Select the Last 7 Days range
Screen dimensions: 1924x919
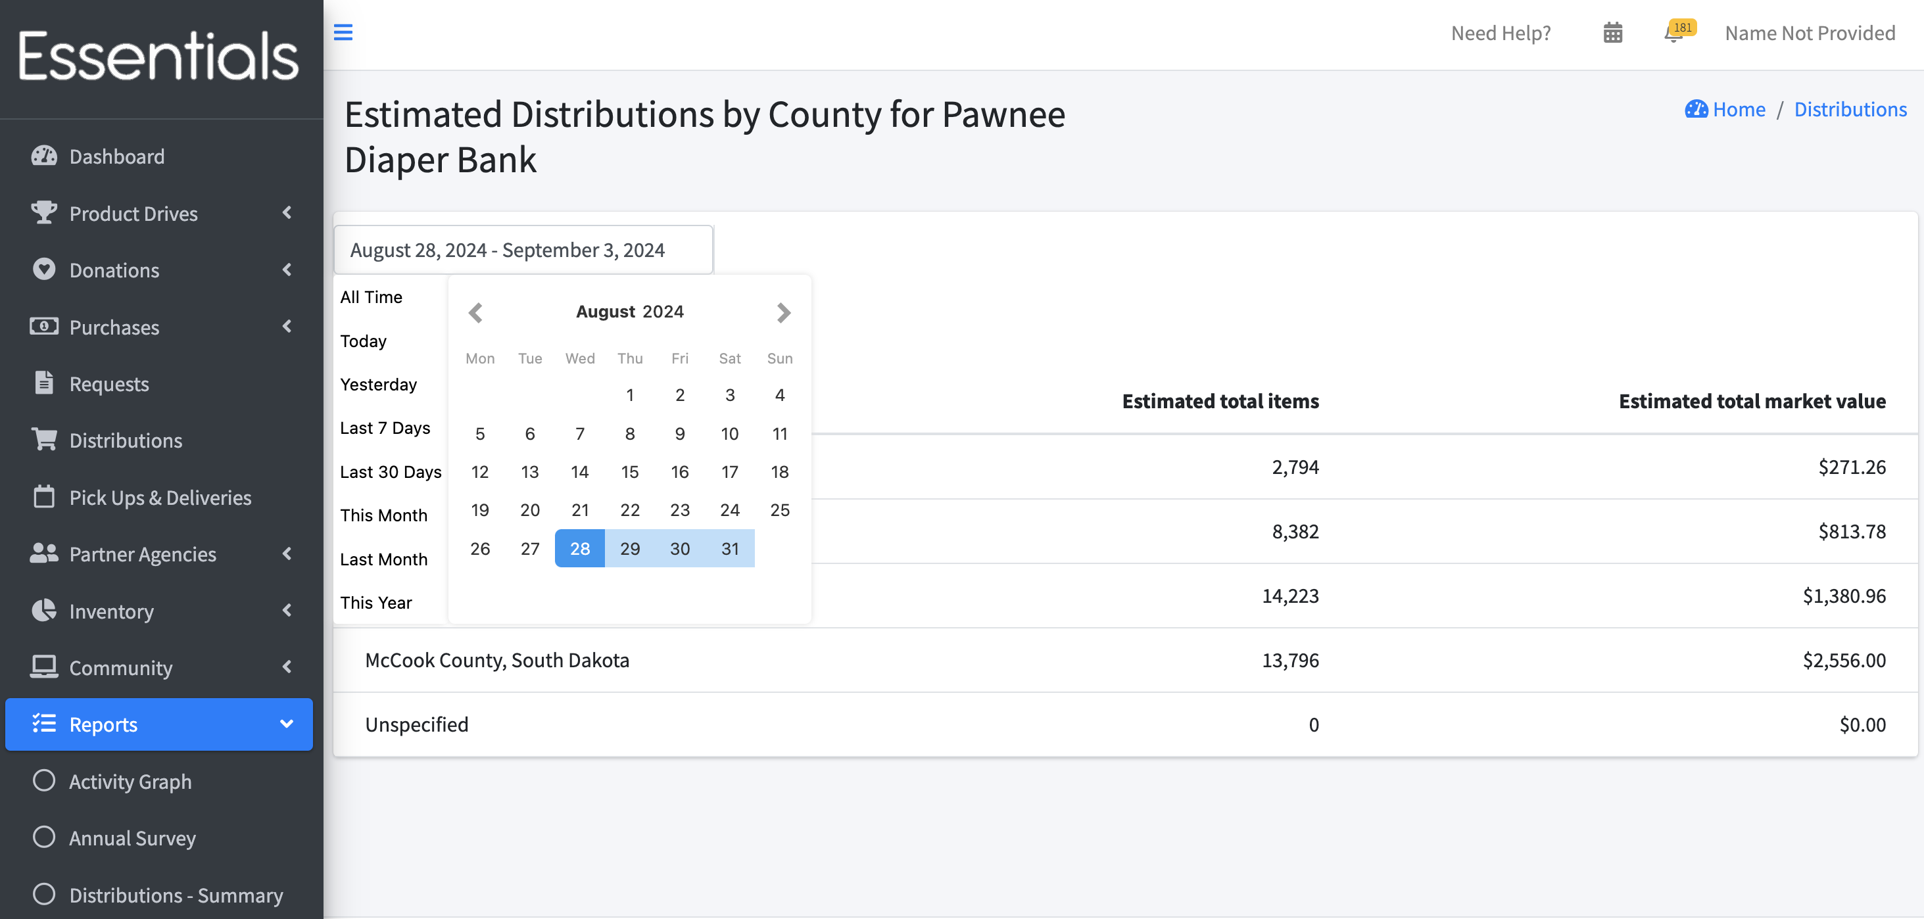(x=385, y=427)
